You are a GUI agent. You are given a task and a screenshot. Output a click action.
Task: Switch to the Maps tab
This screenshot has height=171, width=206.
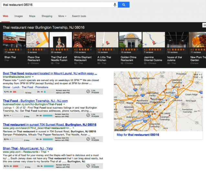tap(32, 16)
